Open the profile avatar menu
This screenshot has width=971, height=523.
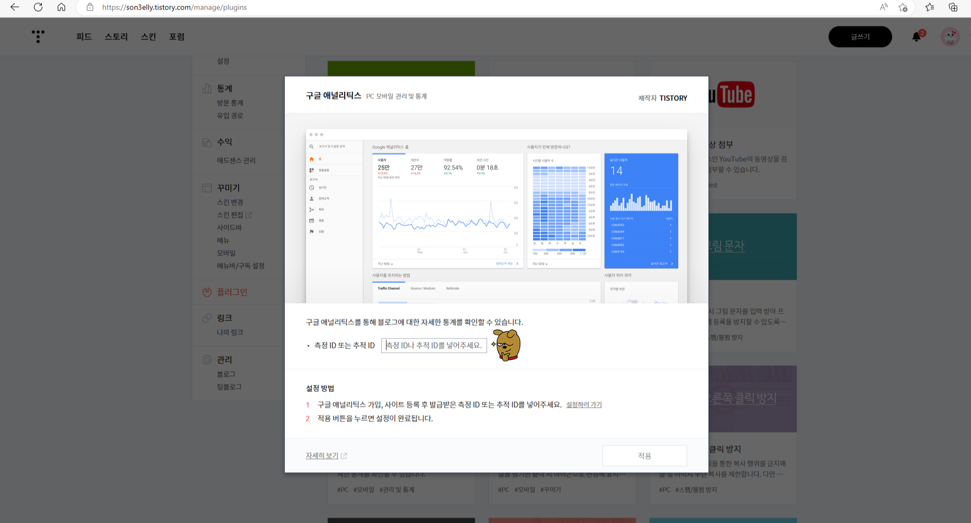tap(950, 36)
